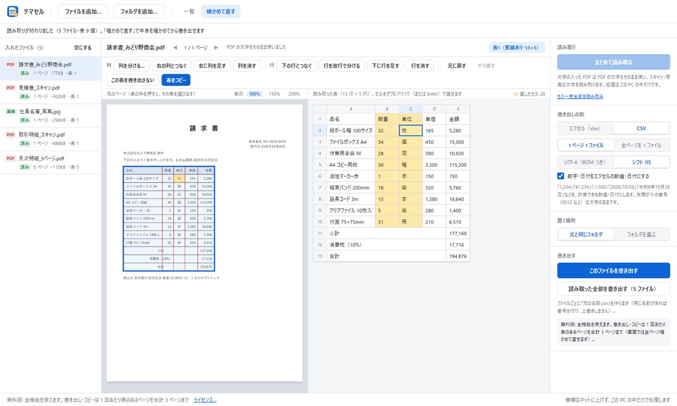The width and height of the screenshot is (677, 406).
Task: Select the outlined table in the original page preview
Action: point(169,218)
